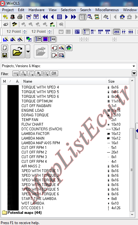Click the map list vertical scrollbar thumb
Viewport: 138px width, 225px height.
[132, 170]
